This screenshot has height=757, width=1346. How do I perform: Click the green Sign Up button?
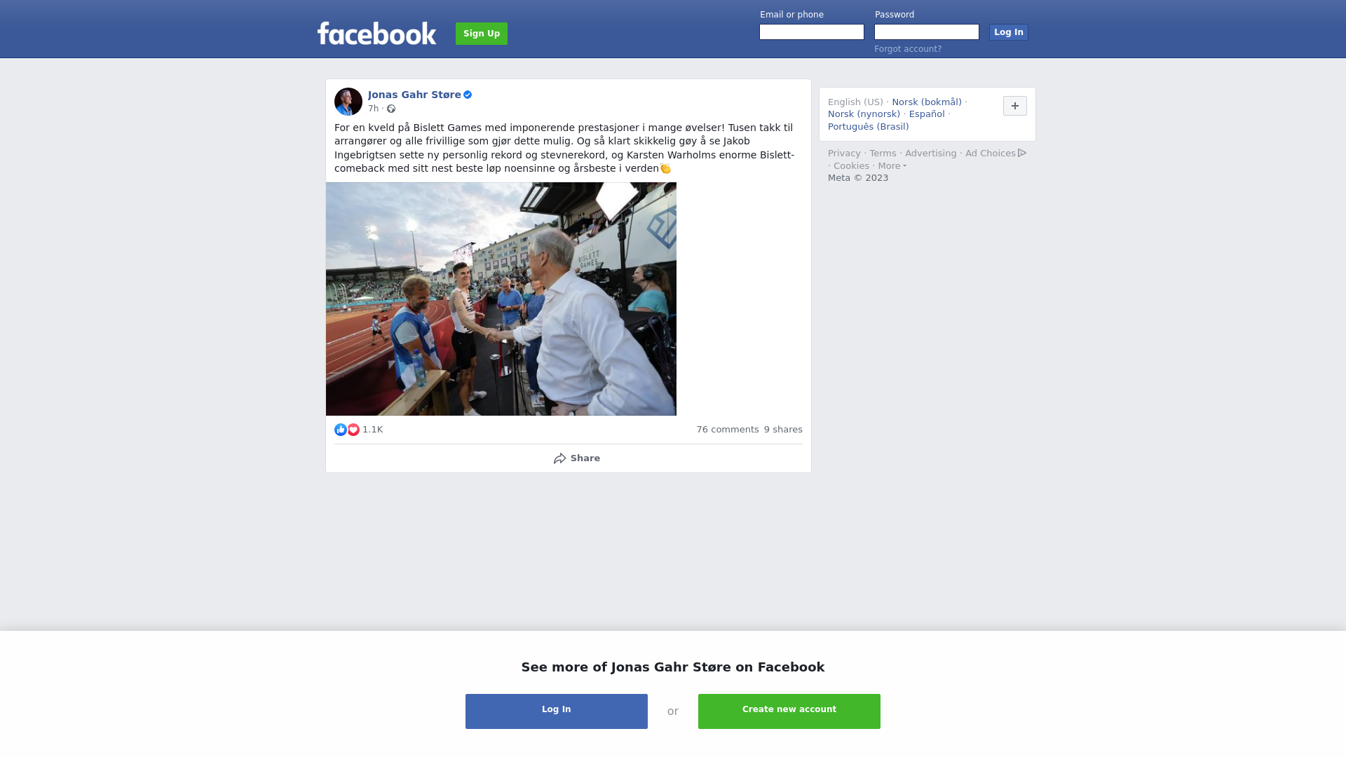click(x=482, y=34)
